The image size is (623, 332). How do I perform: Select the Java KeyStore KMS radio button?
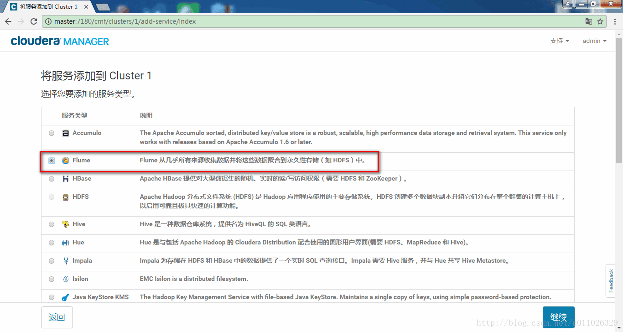[52, 297]
